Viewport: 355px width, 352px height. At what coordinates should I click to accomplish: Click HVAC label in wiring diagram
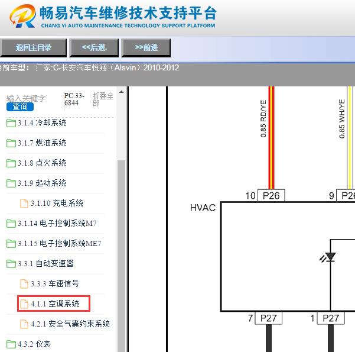coord(203,208)
